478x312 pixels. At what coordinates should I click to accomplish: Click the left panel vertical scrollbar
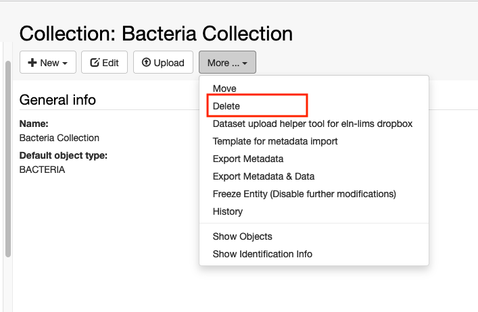coord(8,159)
